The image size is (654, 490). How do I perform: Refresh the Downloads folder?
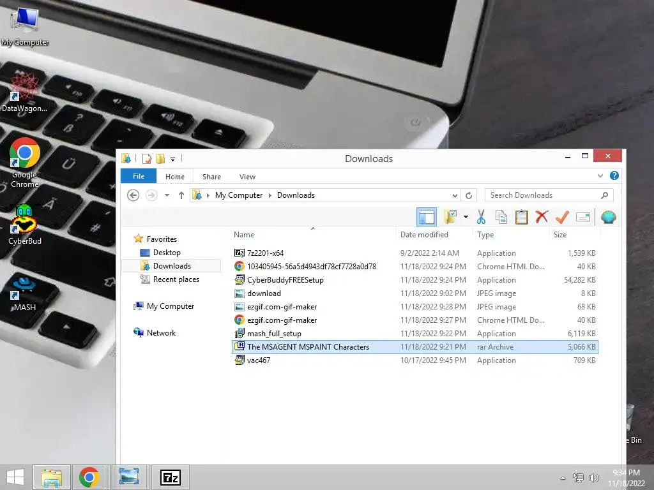[x=469, y=195]
